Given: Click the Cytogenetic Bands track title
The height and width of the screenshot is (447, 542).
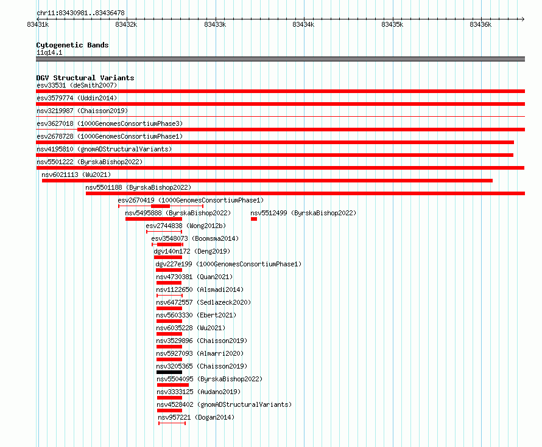Looking at the screenshot, I should (72, 45).
